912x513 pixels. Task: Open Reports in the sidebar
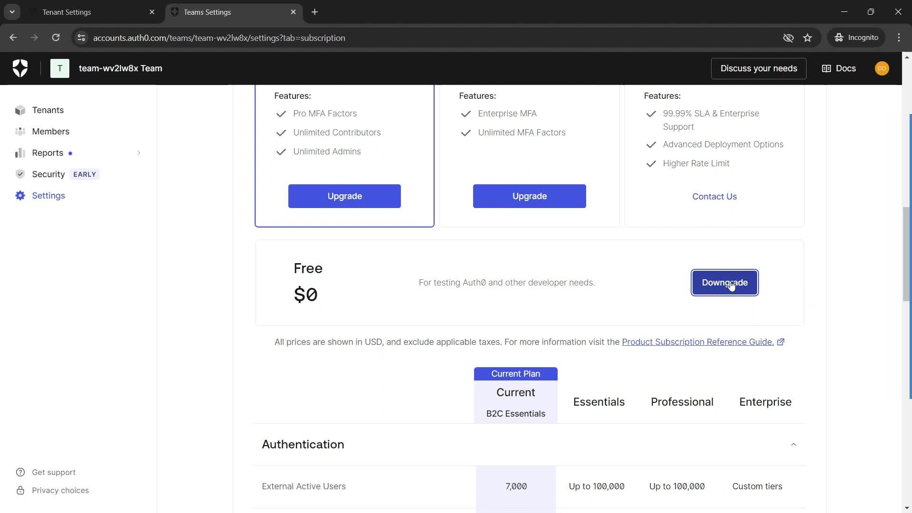coord(47,153)
